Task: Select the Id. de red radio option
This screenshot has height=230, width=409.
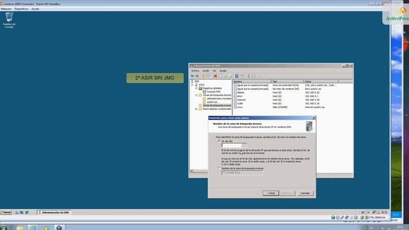Action: coord(219,141)
